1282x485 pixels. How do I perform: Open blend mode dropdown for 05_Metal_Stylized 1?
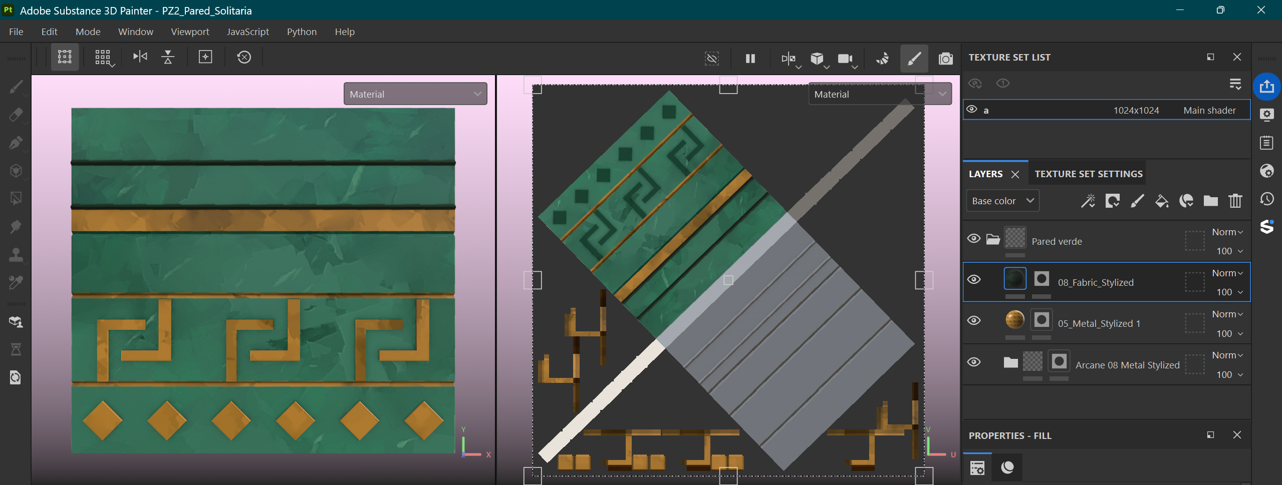click(1227, 314)
